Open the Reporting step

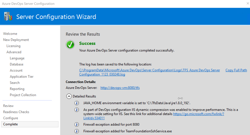click(x=17, y=89)
